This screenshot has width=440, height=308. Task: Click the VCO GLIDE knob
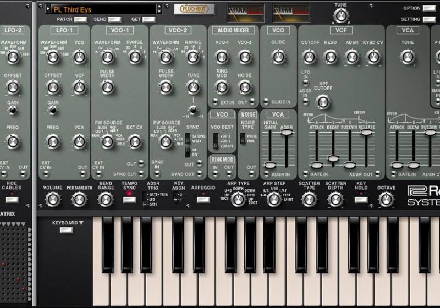pos(278,57)
